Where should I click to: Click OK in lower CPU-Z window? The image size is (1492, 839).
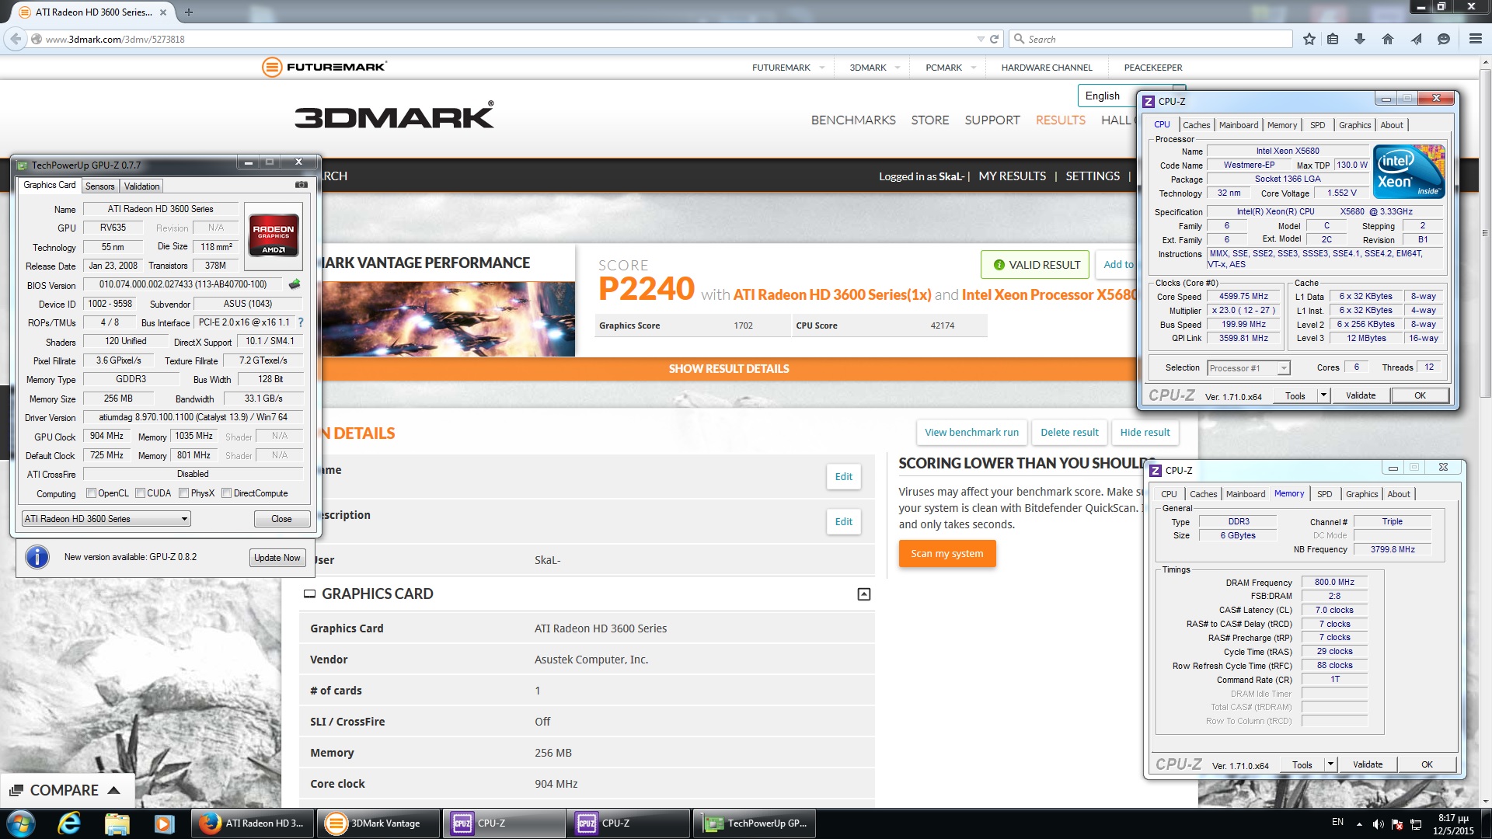[x=1427, y=764]
